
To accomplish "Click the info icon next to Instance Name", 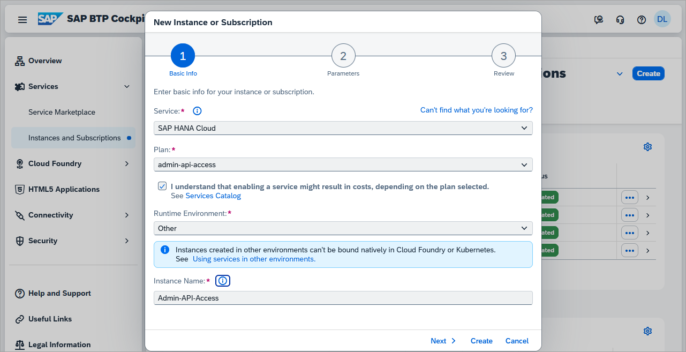I will click(x=223, y=281).
